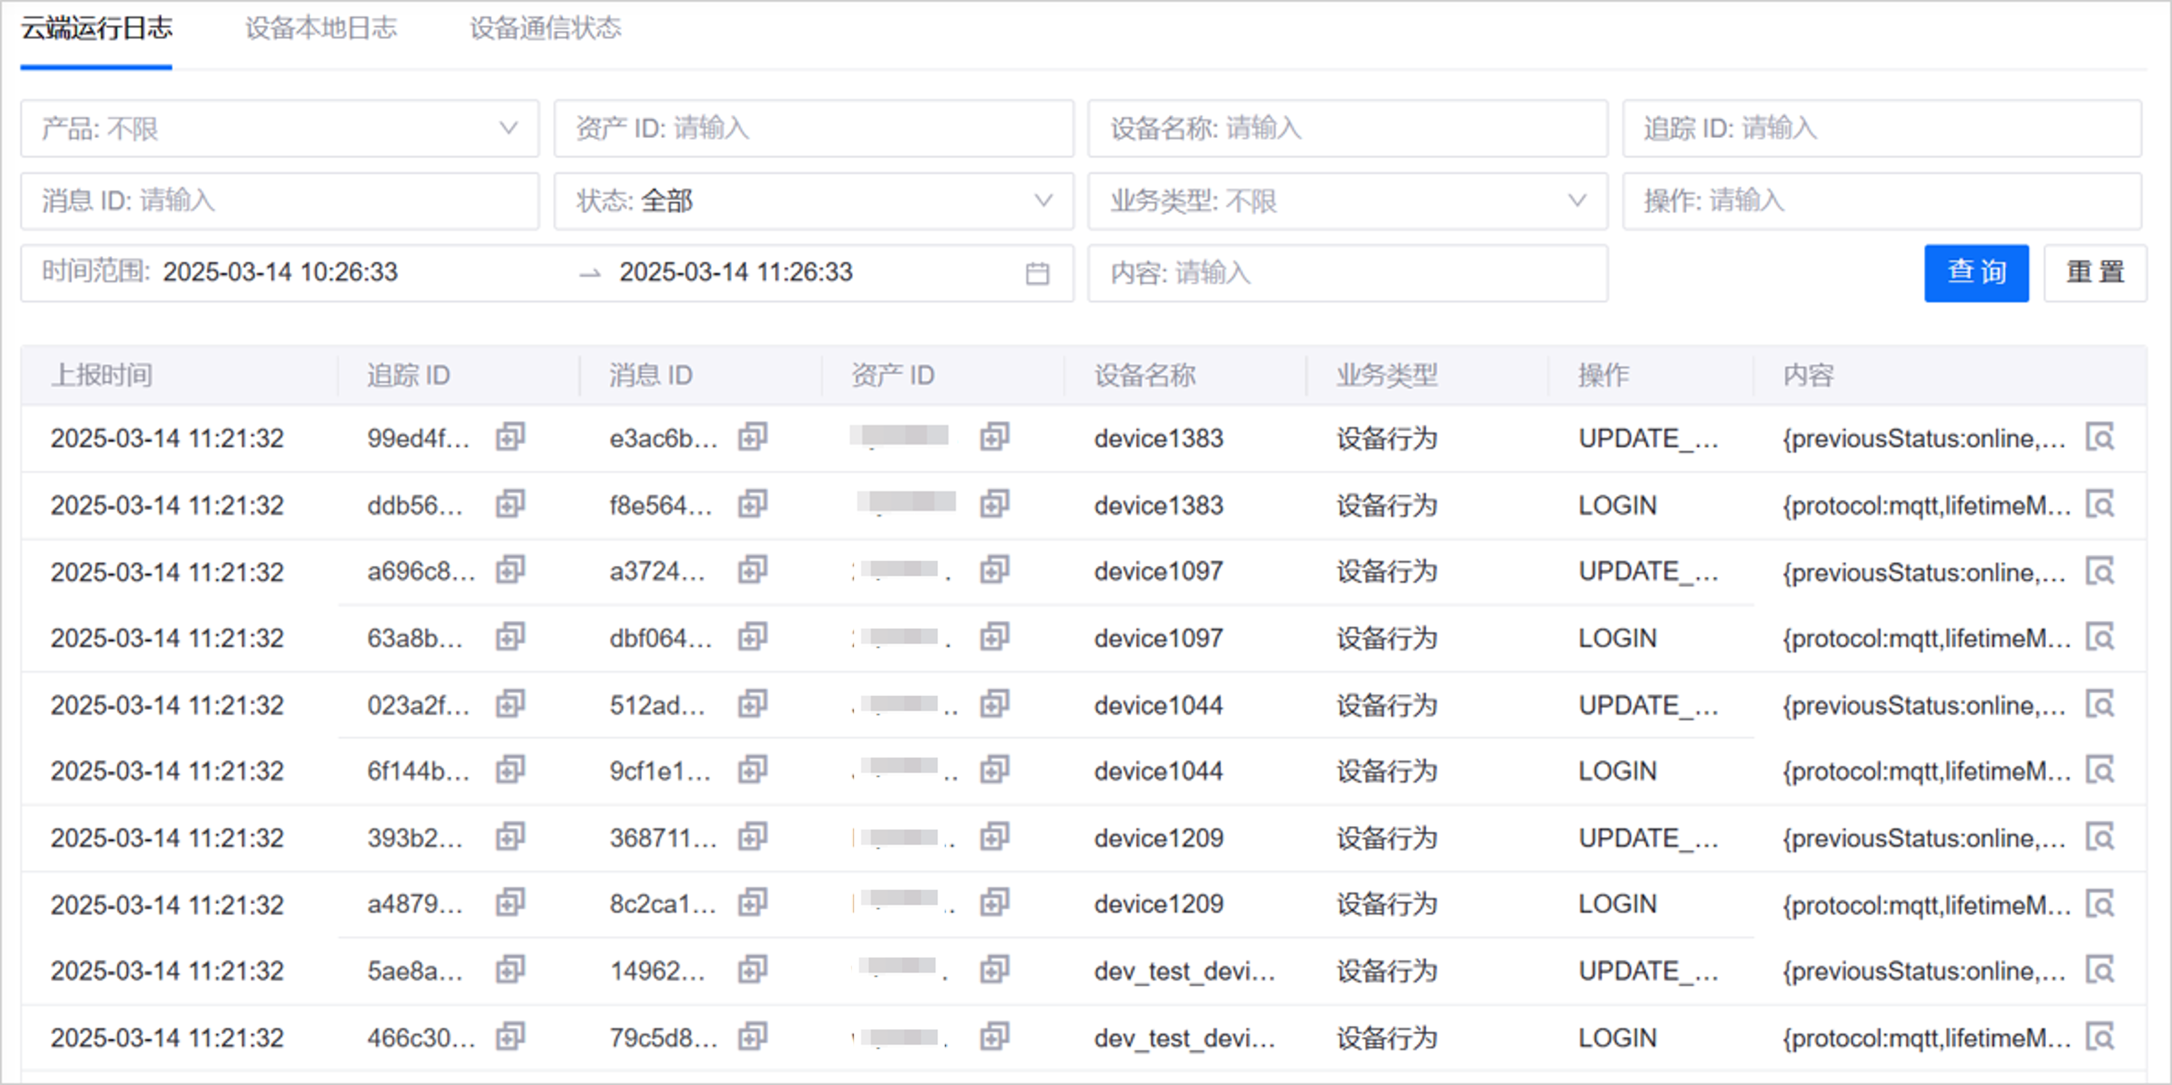Viewport: 2172px width, 1085px height.
Task: Copy trace ID 466c30 in last row
Action: point(509,1037)
